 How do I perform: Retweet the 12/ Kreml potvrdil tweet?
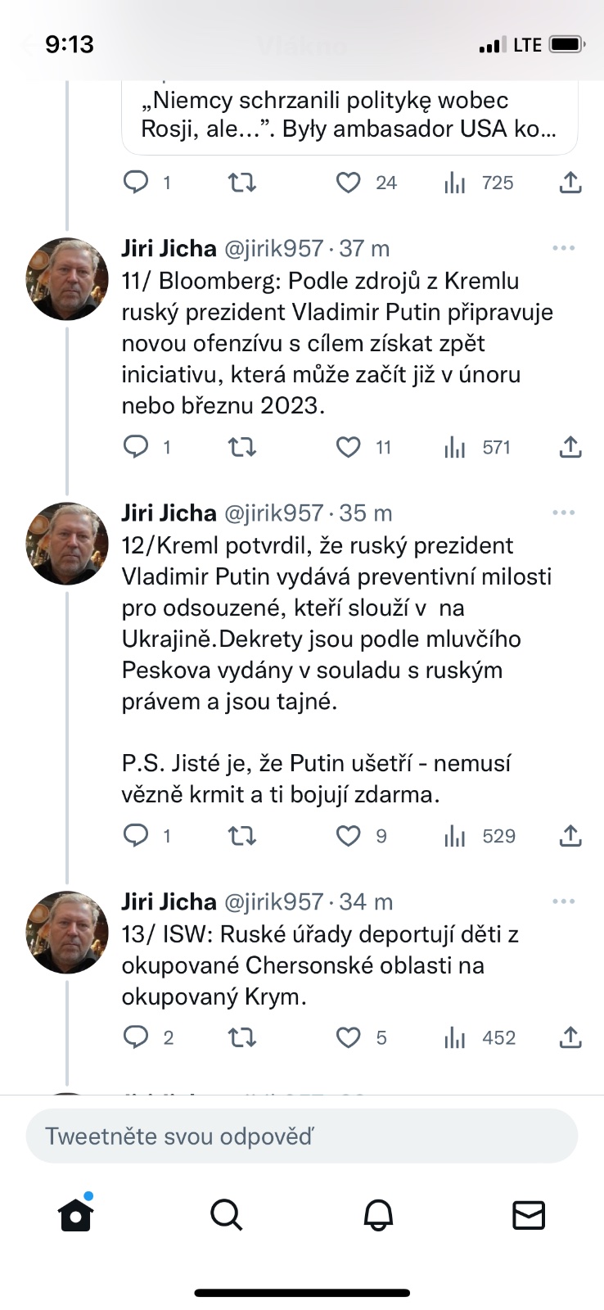pyautogui.click(x=241, y=836)
